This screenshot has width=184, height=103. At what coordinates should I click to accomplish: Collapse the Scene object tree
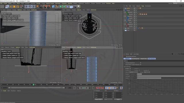point(124,10)
